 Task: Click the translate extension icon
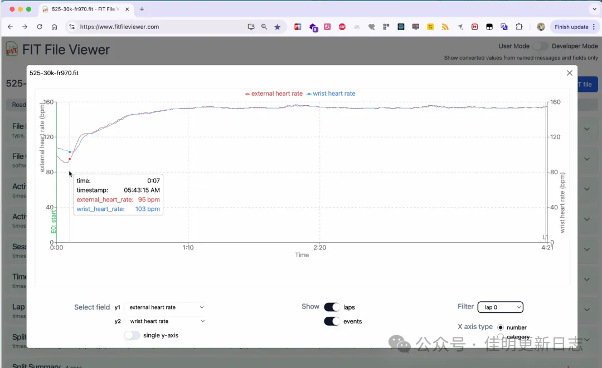click(504, 27)
